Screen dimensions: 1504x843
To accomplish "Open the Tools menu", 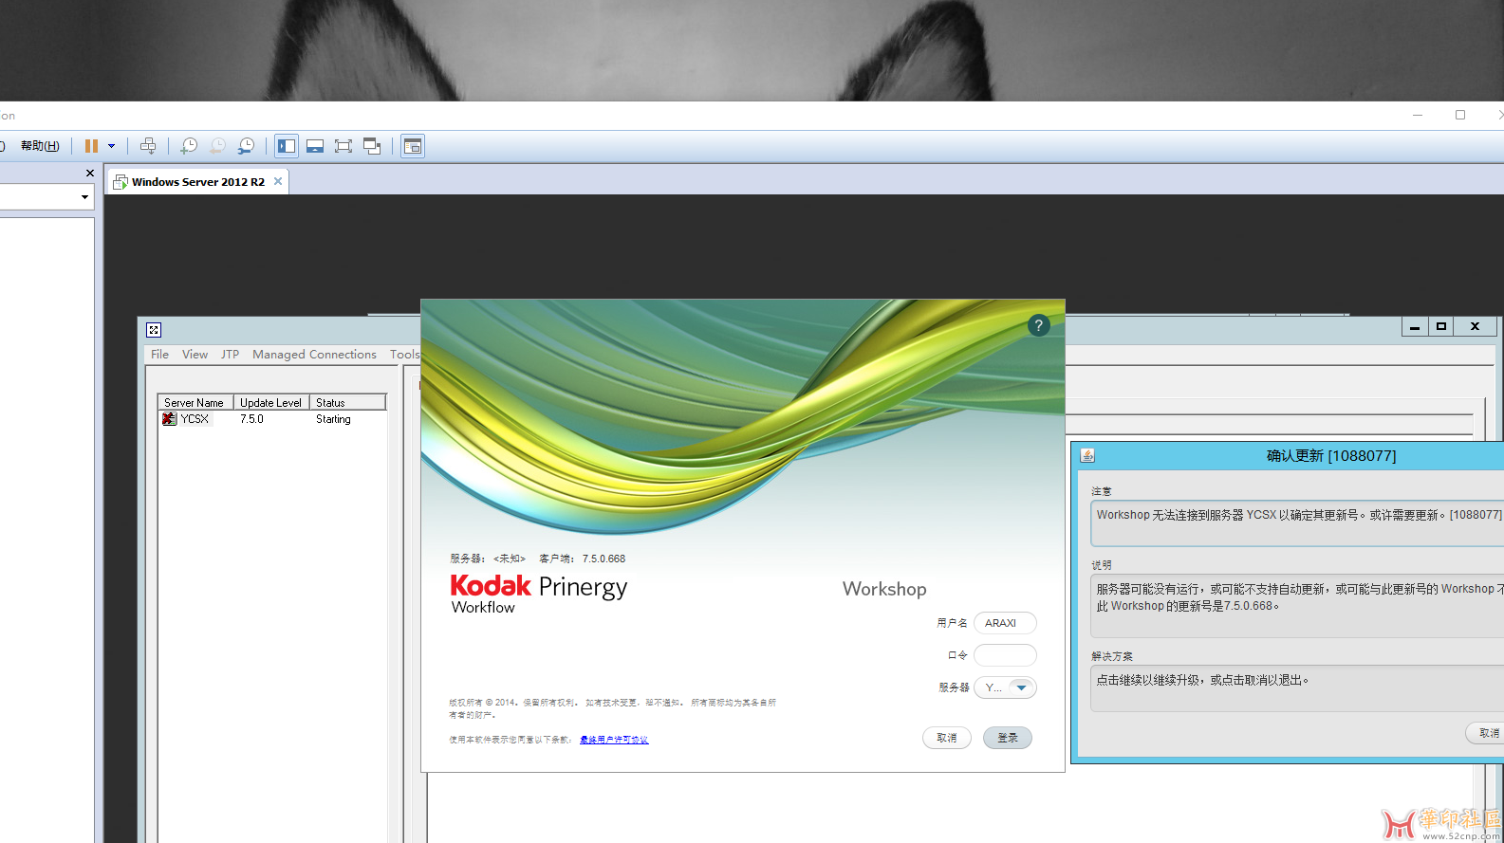I will click(x=404, y=355).
